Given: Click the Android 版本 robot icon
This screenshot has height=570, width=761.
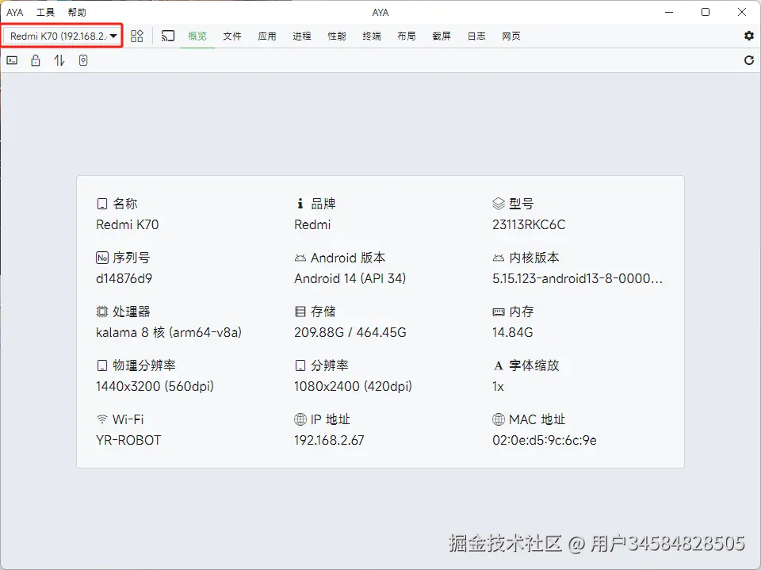Looking at the screenshot, I should point(300,258).
